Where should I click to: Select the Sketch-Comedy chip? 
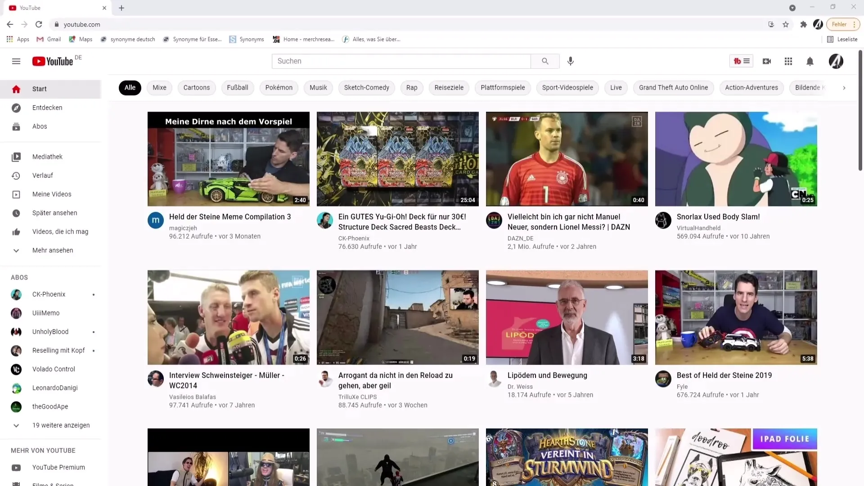(367, 88)
